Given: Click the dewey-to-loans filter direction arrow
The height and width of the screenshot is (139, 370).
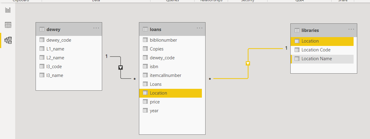Looking at the screenshot, I should click(x=121, y=68).
